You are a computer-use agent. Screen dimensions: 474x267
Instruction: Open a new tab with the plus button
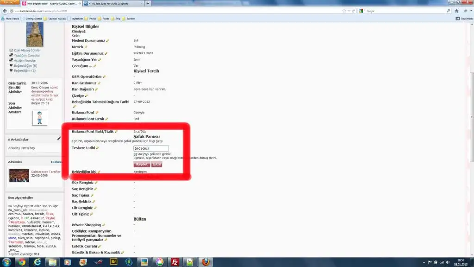click(148, 3)
